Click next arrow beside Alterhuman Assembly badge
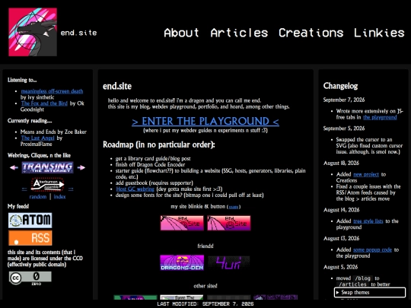This screenshot has height=308, width=411. [71, 189]
